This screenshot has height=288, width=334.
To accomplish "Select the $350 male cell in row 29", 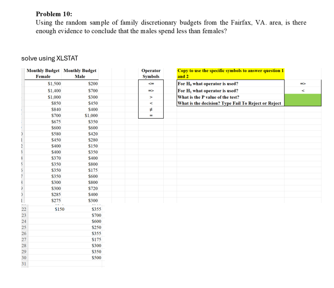I will 84,252.
